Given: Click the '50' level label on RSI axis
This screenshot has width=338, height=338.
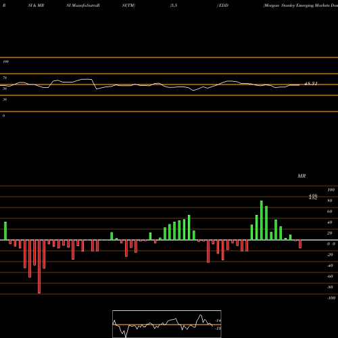Looking at the screenshot, I should [5, 89].
